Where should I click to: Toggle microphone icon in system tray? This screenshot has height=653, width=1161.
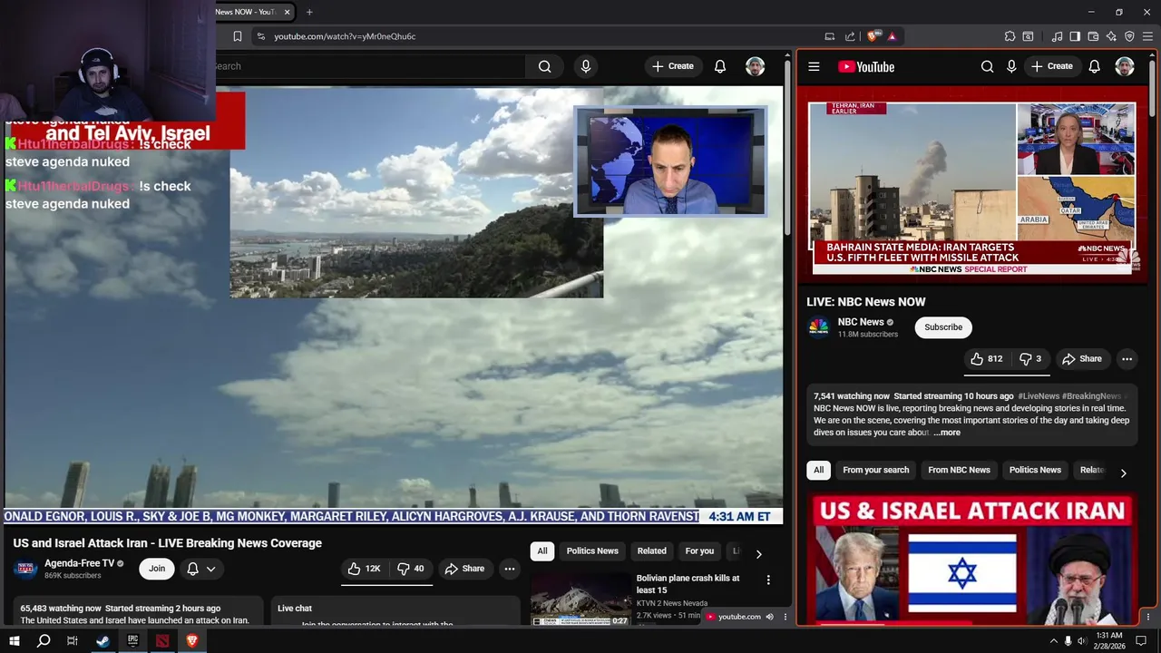click(x=1068, y=641)
